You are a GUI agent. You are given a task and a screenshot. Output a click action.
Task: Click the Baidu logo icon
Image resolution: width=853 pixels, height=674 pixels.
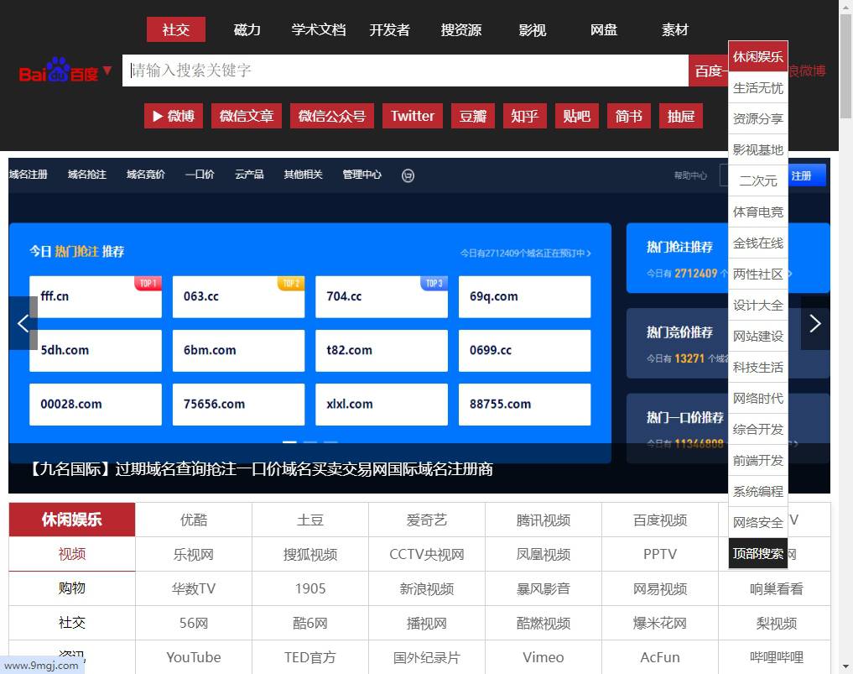click(x=58, y=71)
